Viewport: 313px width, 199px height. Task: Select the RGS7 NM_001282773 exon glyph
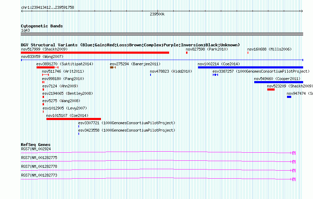294,179
